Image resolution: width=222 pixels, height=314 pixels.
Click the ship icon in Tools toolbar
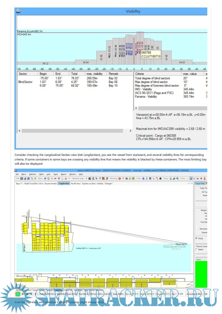coord(144,179)
